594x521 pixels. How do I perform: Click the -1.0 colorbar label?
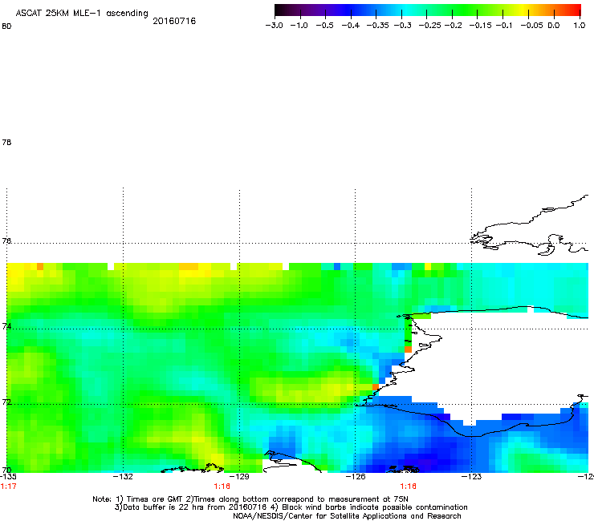(x=299, y=26)
